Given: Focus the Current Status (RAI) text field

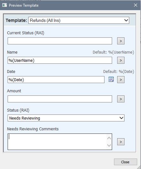Looking at the screenshot, I should coord(60,41).
